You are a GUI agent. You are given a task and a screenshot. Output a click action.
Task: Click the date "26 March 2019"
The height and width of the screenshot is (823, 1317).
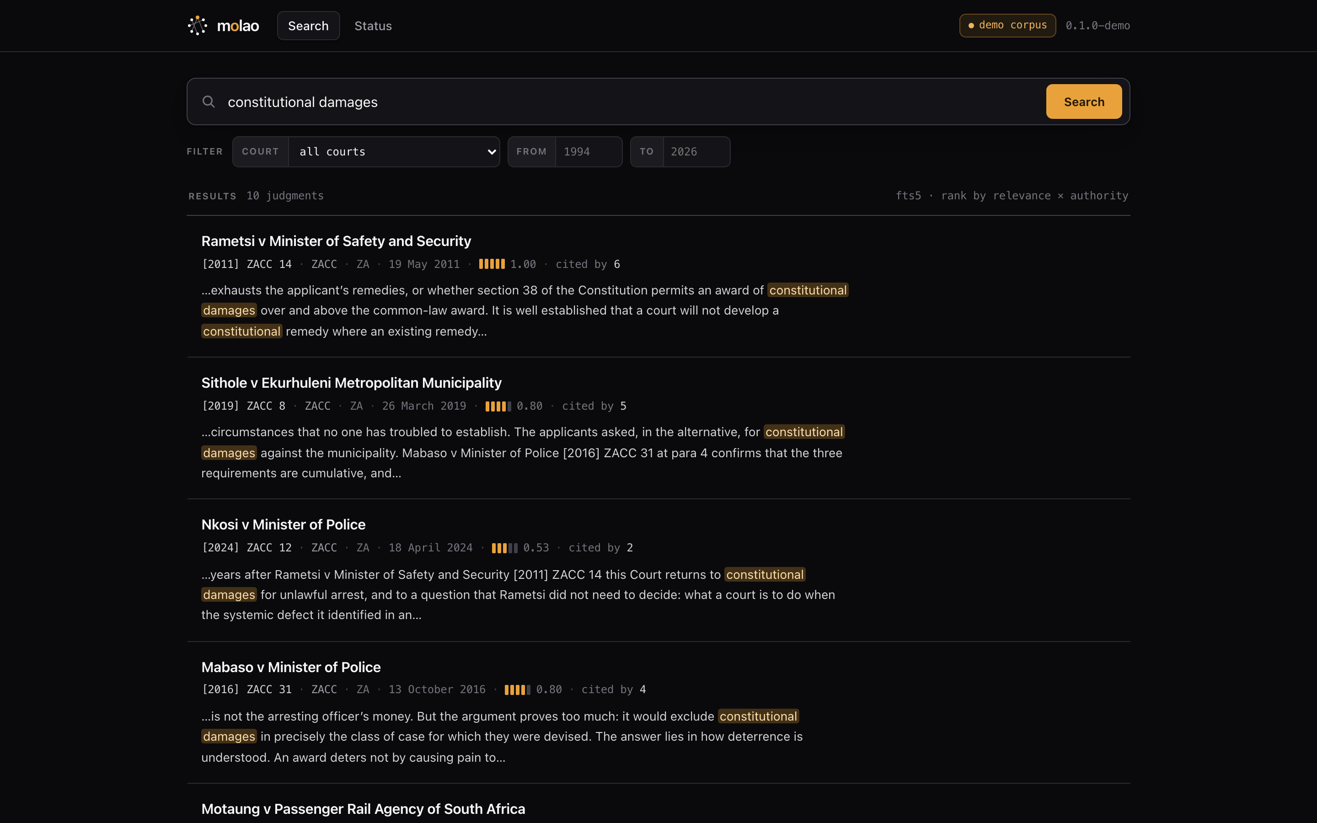(424, 406)
